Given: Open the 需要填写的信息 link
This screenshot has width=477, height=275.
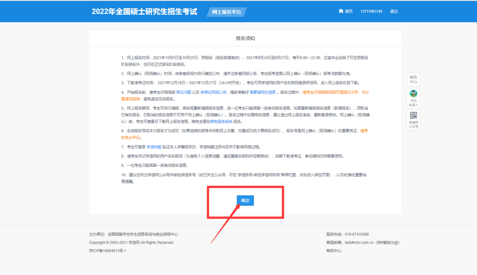Looking at the screenshot, I should [262, 92].
